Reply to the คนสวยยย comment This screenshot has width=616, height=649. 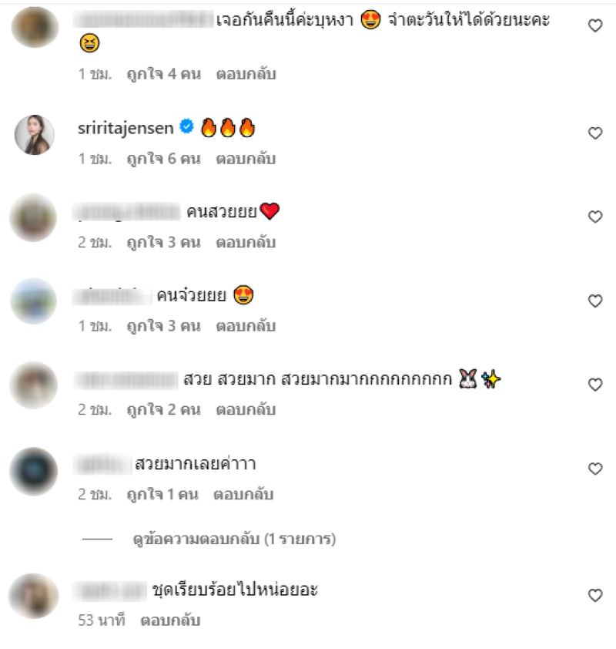pyautogui.click(x=246, y=242)
